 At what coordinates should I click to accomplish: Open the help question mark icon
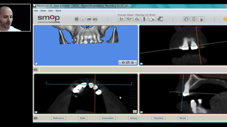(83, 19)
